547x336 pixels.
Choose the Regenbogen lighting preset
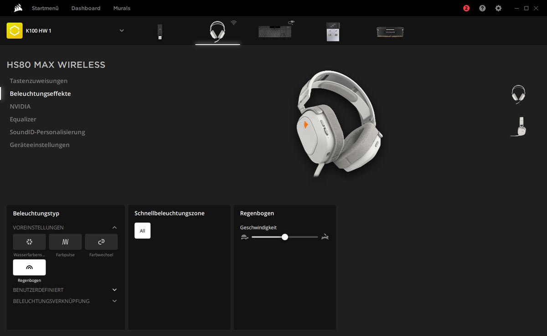29,268
